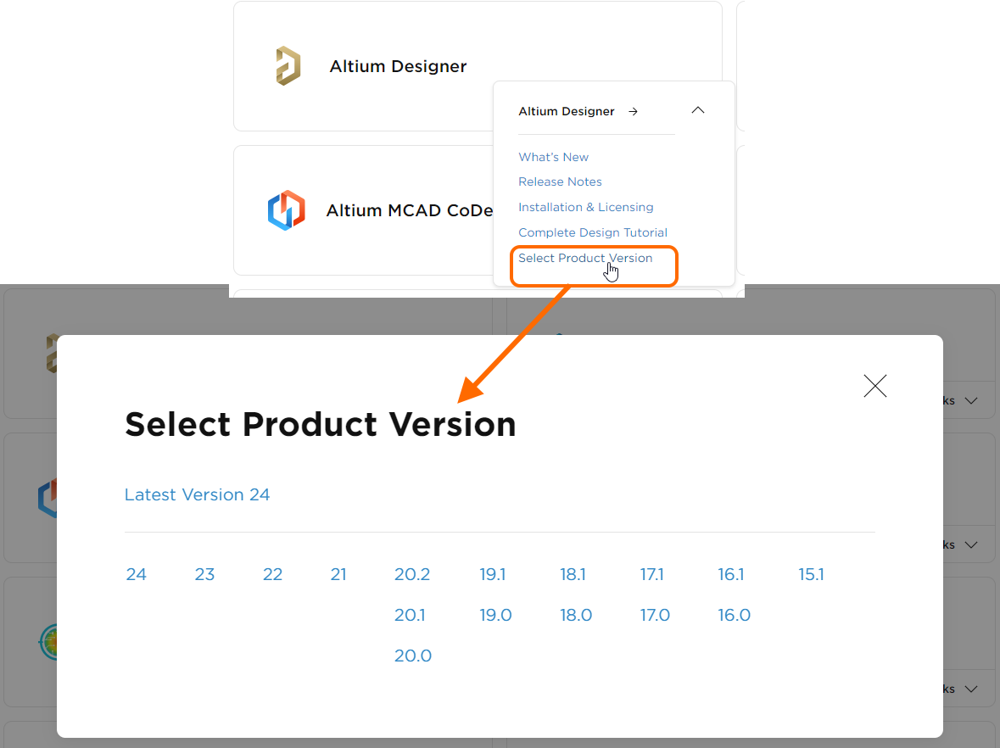Close the Select Product Version dialog
1000x748 pixels.
coord(875,386)
